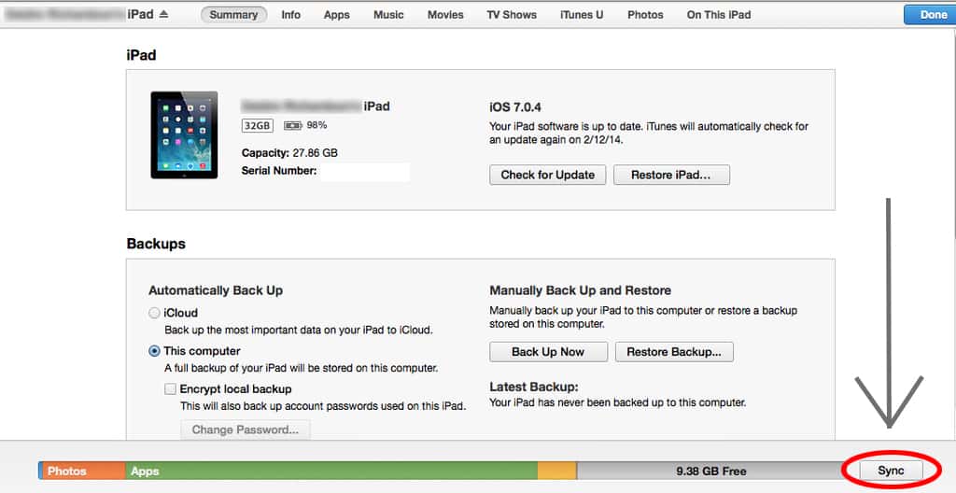The width and height of the screenshot is (956, 493).
Task: Click the Sync button
Action: [x=891, y=471]
